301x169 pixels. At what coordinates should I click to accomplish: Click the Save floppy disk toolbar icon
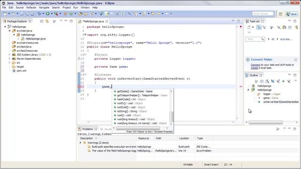pos(22,14)
